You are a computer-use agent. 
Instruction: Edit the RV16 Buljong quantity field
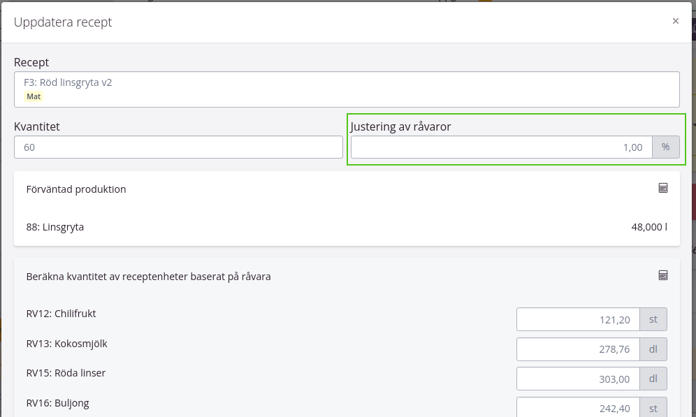pyautogui.click(x=578, y=408)
